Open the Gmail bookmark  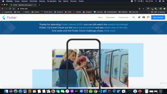coord(68,12)
